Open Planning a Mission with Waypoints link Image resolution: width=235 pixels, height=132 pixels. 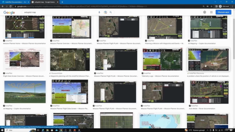pyautogui.click(x=164, y=43)
